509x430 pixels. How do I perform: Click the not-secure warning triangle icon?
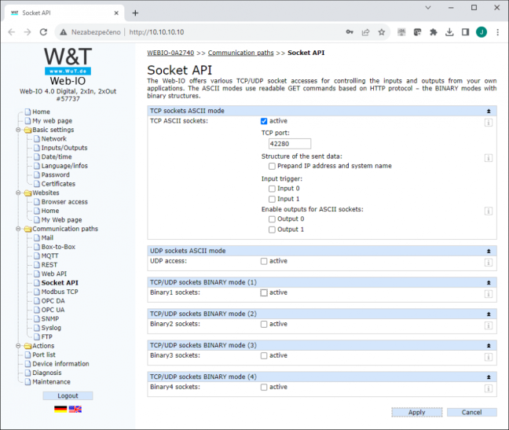[x=64, y=31]
